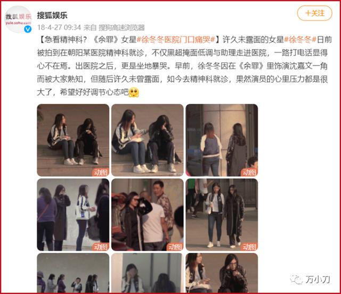Click the surprised emoji at post end
The image size is (341, 294).
134,93
